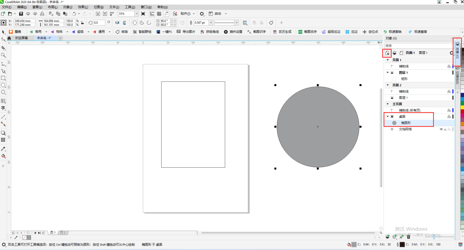Open the zoom level 55% dropdown
The height and width of the screenshot is (250, 464).
(137, 14)
